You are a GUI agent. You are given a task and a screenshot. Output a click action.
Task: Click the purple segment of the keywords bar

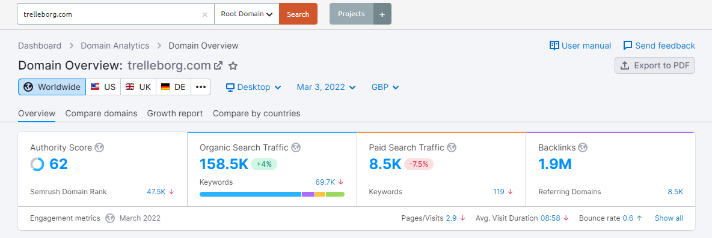point(308,194)
